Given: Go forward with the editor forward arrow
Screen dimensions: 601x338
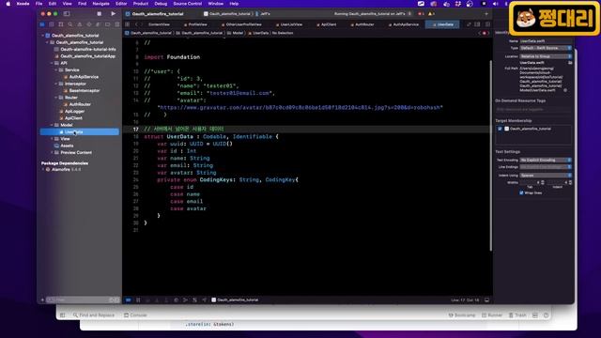Looking at the screenshot, I should [142, 24].
